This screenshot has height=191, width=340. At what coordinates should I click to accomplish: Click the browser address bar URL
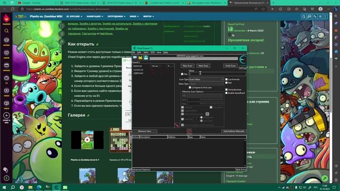click(x=67, y=9)
